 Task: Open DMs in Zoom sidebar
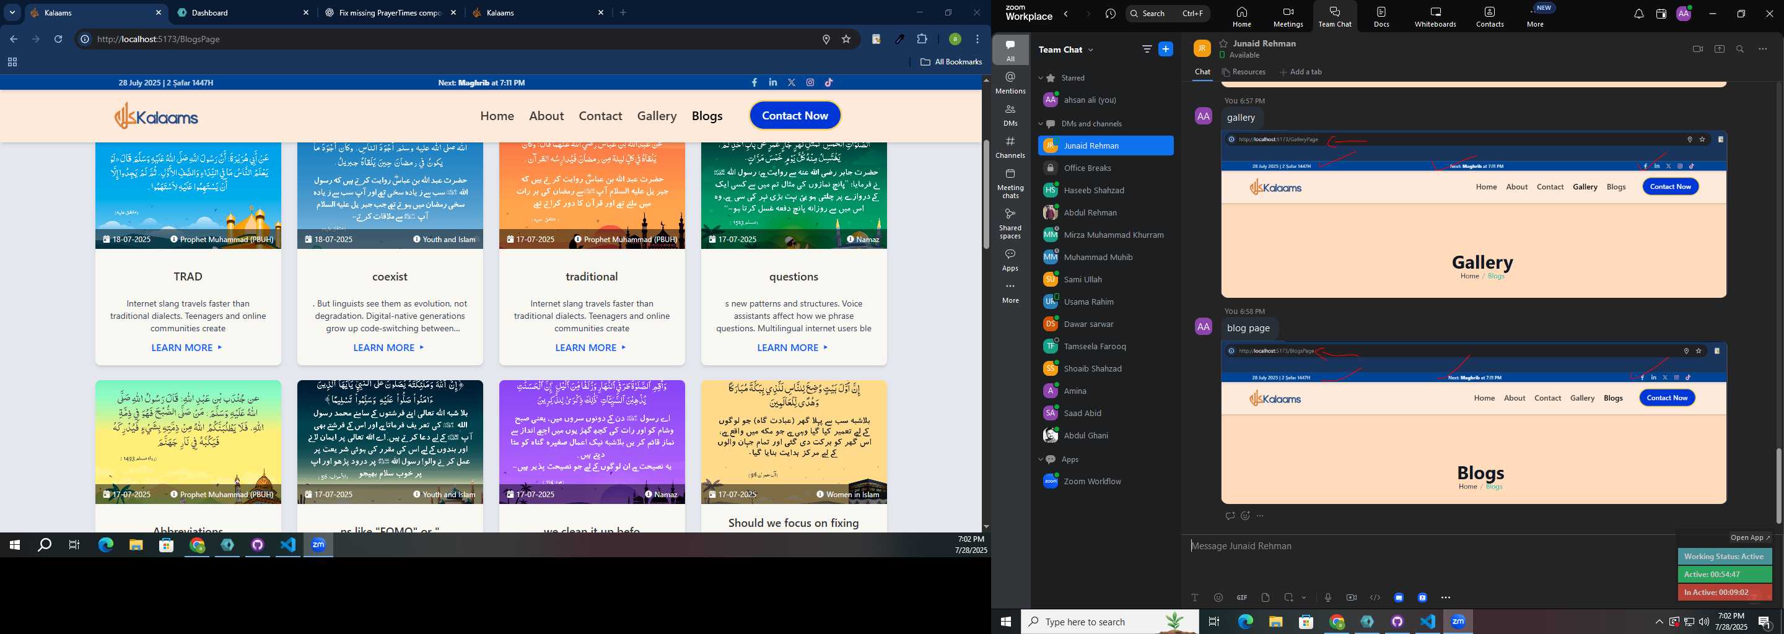(x=1010, y=116)
